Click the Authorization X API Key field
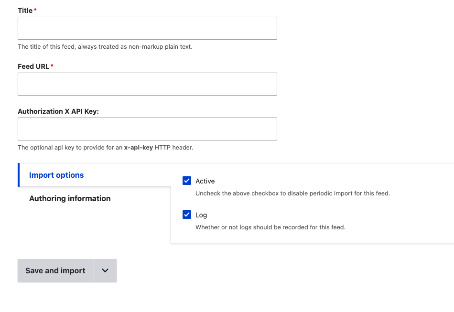454x312 pixels. tap(147, 129)
